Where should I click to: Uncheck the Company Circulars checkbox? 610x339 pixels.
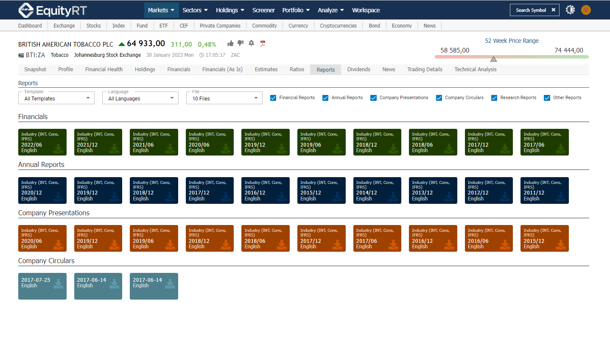pyautogui.click(x=439, y=98)
